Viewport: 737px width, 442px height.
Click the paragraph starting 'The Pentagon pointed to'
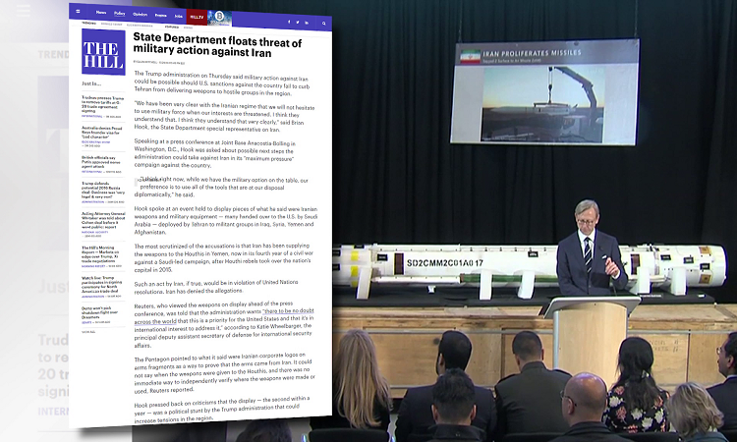(x=224, y=372)
